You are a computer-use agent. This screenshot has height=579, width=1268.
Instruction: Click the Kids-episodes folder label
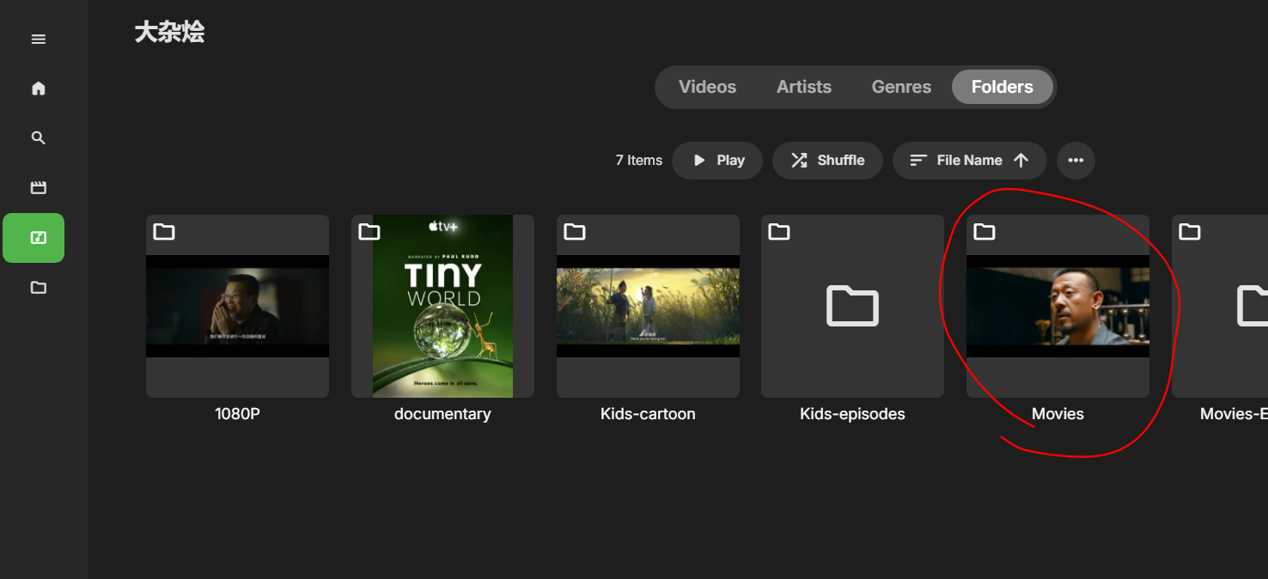852,414
